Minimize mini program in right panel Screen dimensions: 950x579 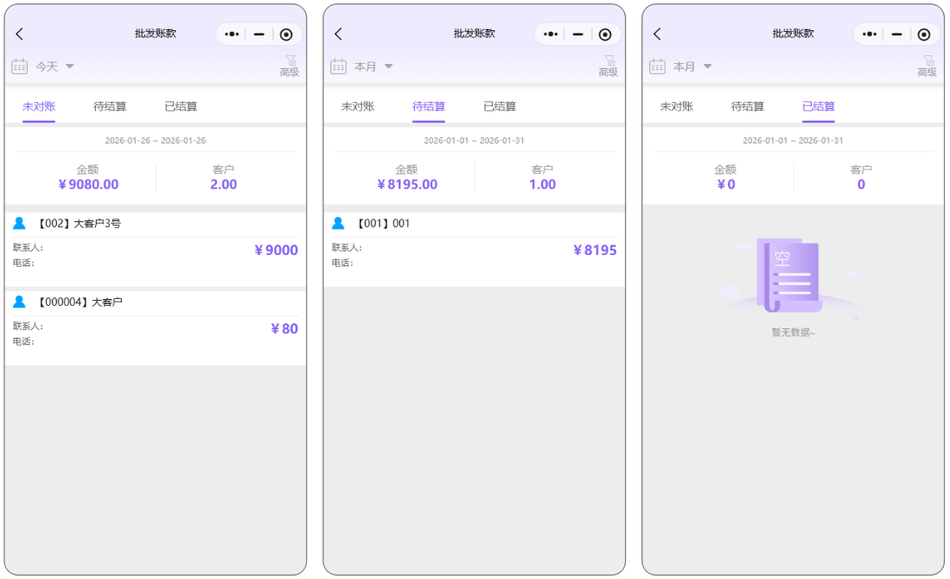click(896, 35)
